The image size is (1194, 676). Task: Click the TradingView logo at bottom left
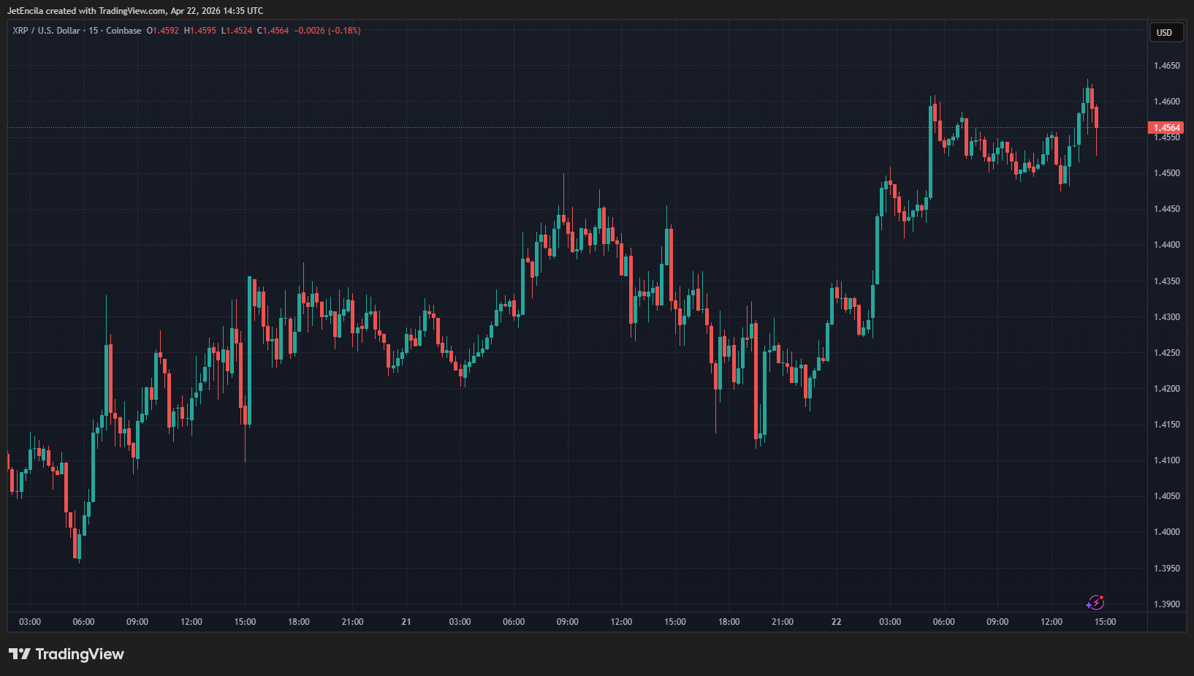(x=66, y=654)
